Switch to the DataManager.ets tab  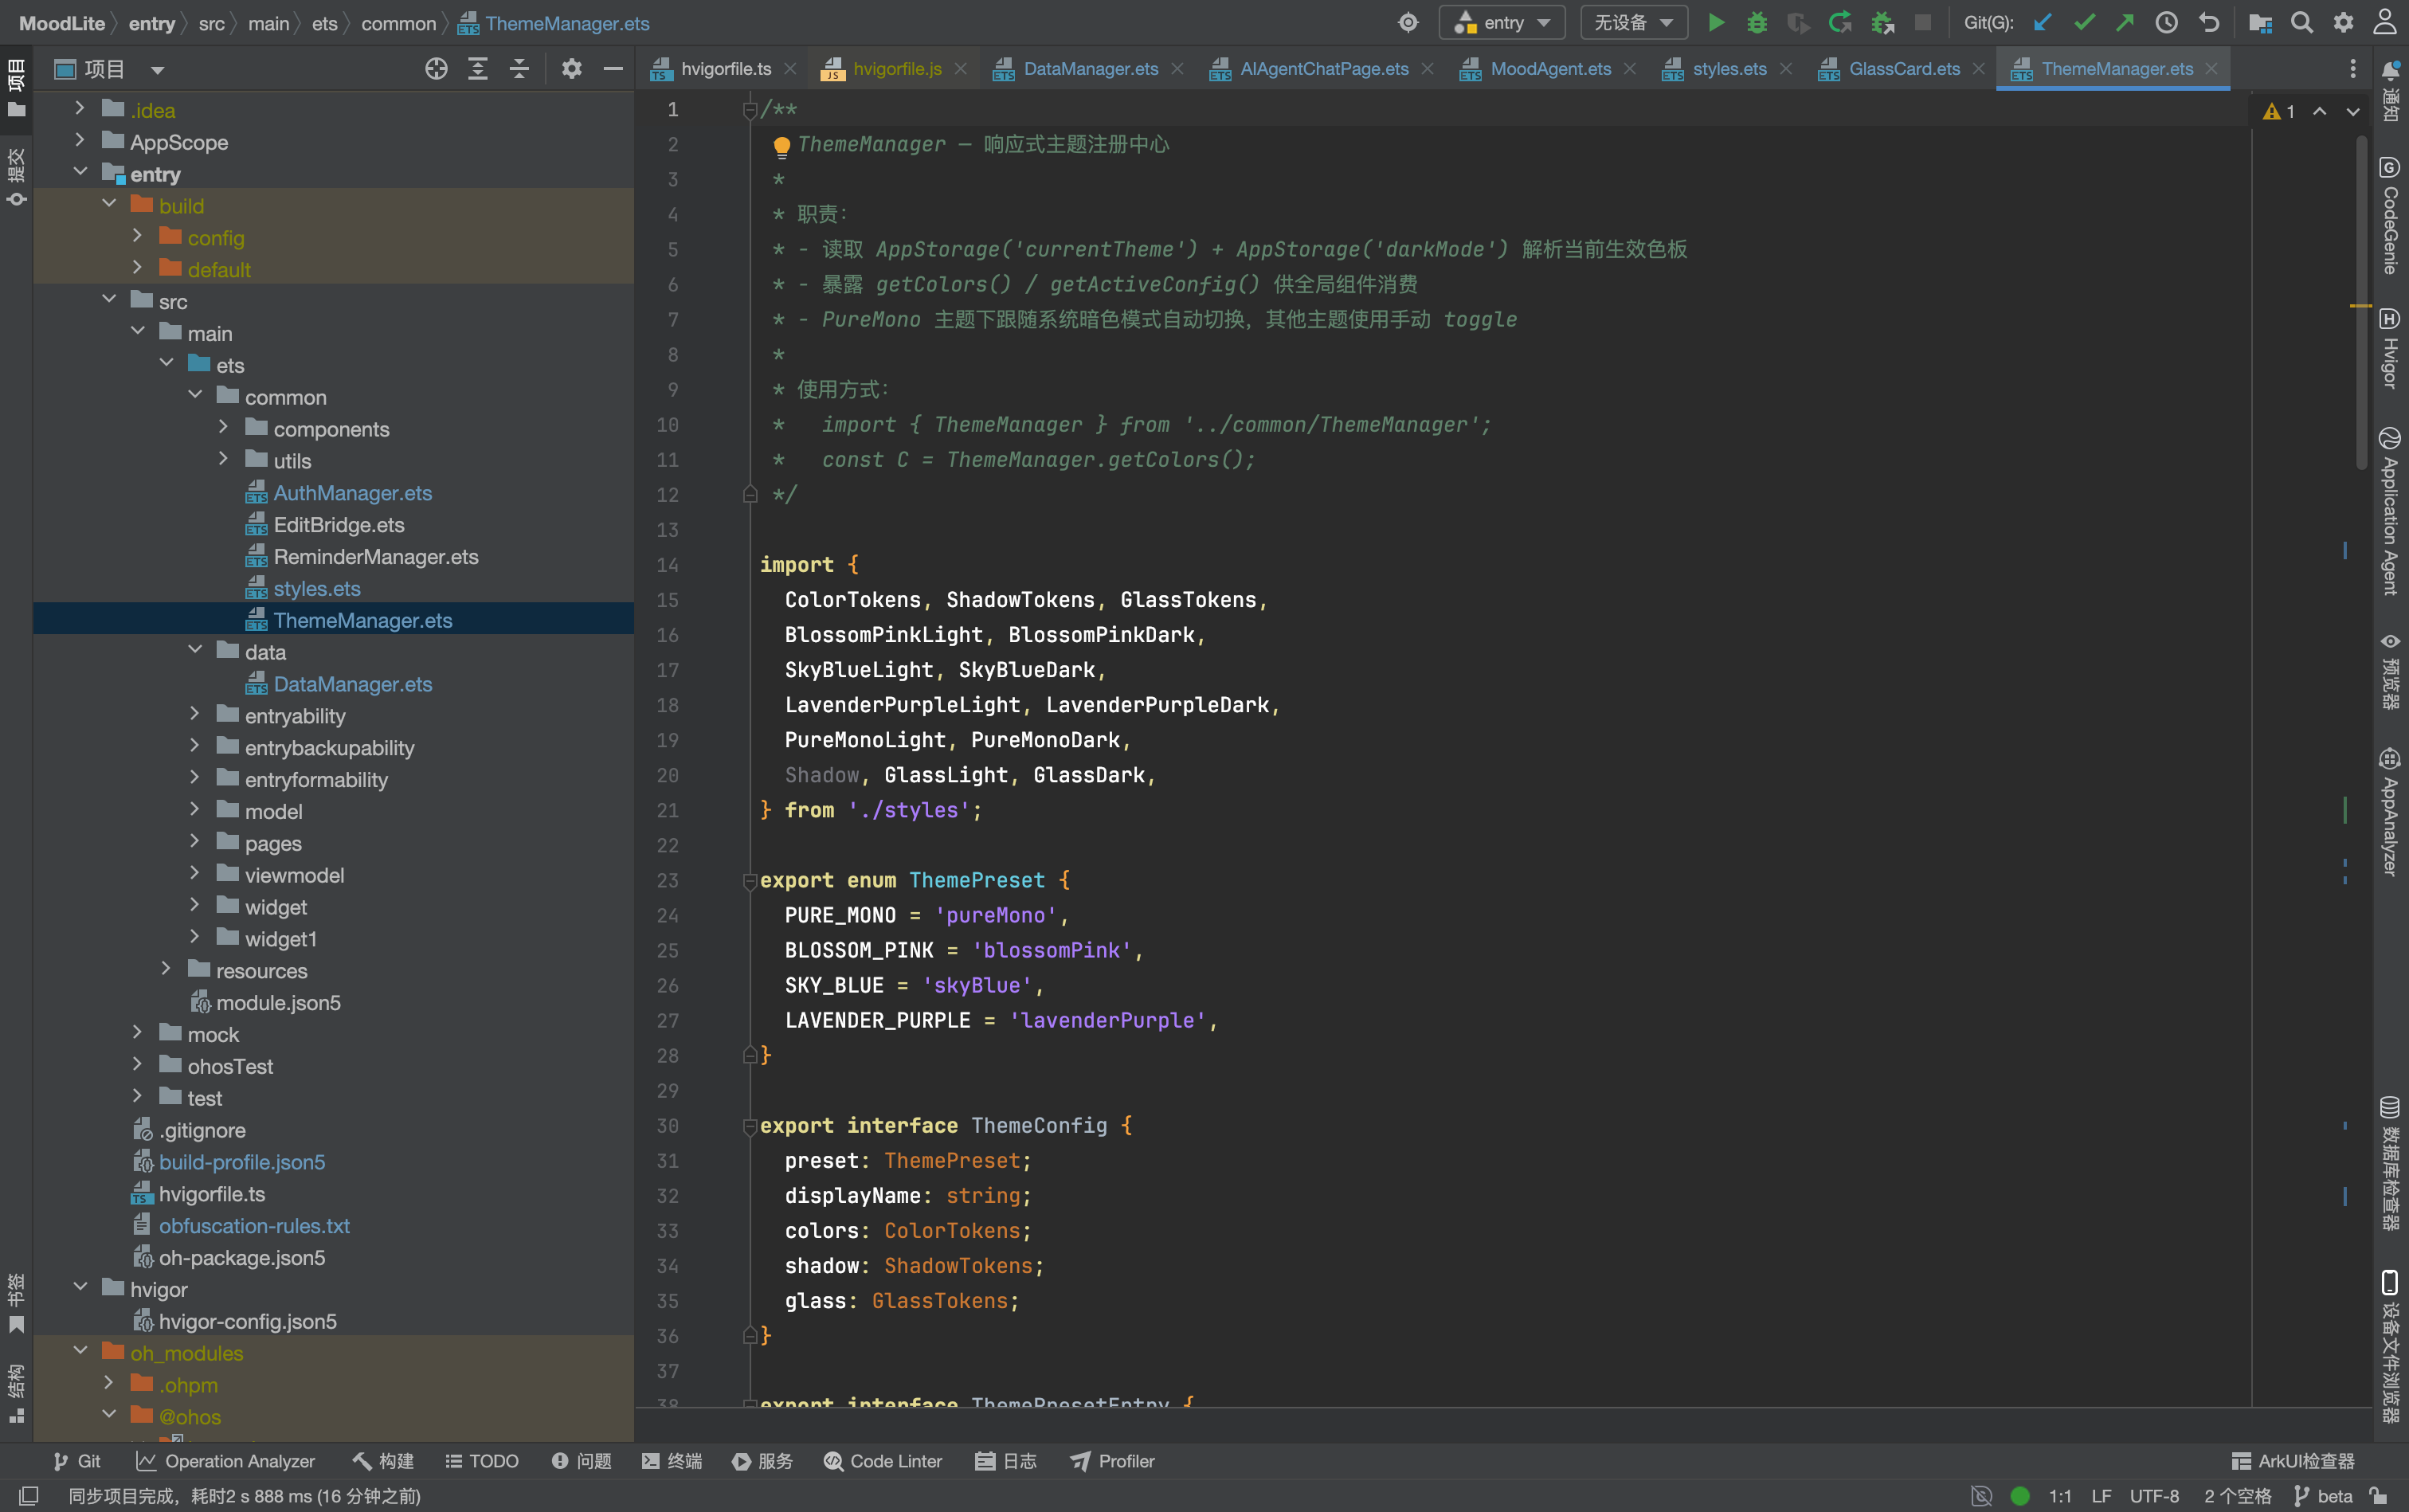[x=1090, y=69]
